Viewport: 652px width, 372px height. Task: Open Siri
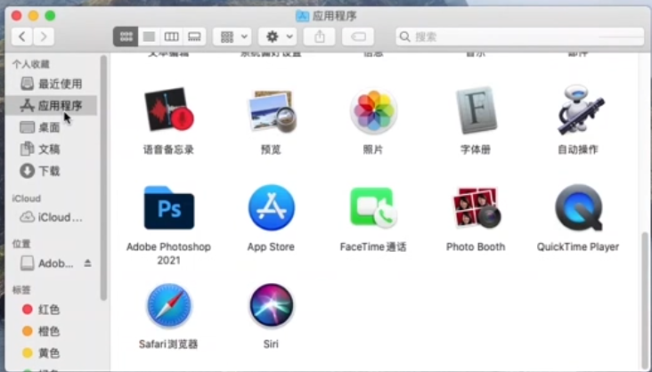271,305
